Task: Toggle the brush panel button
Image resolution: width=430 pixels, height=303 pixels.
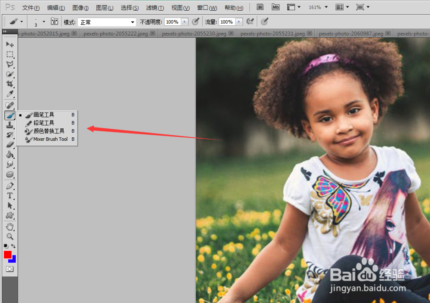Action: 54,21
